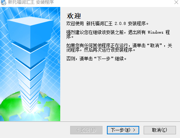The image size is (180, 138).
Task: Click the 如果您有任何其他程序 paragraph
Action: point(119,48)
